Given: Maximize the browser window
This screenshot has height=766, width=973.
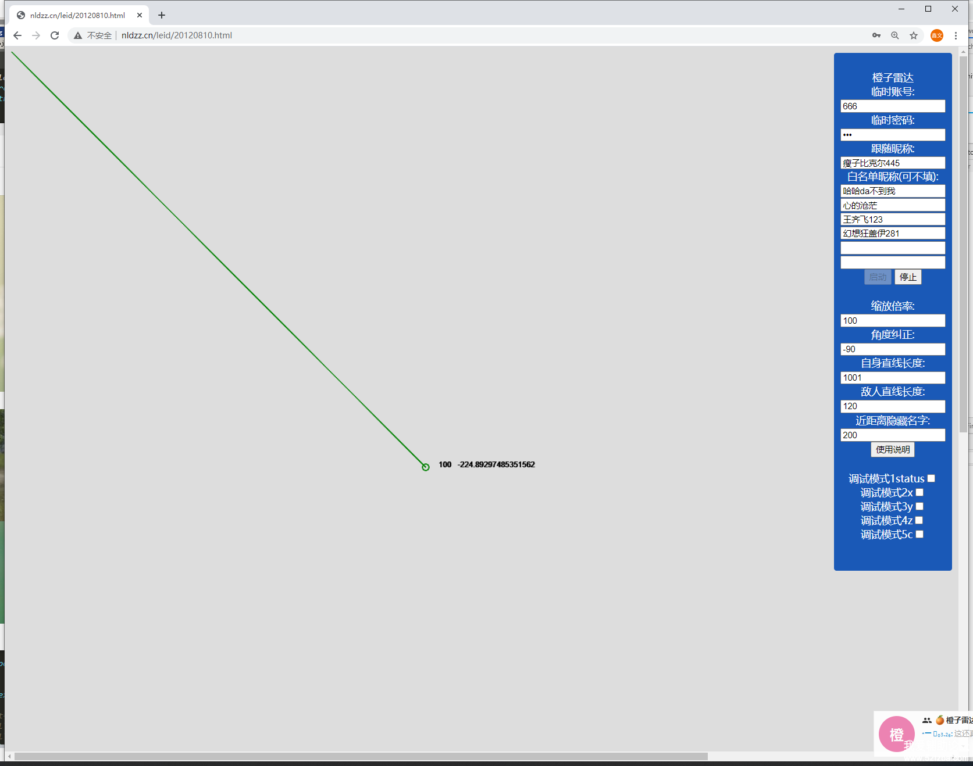Looking at the screenshot, I should pyautogui.click(x=928, y=9).
